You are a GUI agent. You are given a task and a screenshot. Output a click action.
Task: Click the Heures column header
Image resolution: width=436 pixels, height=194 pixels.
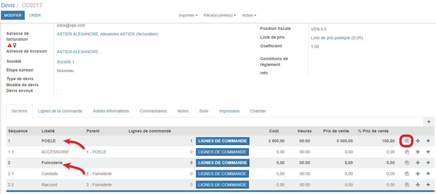tap(304, 131)
